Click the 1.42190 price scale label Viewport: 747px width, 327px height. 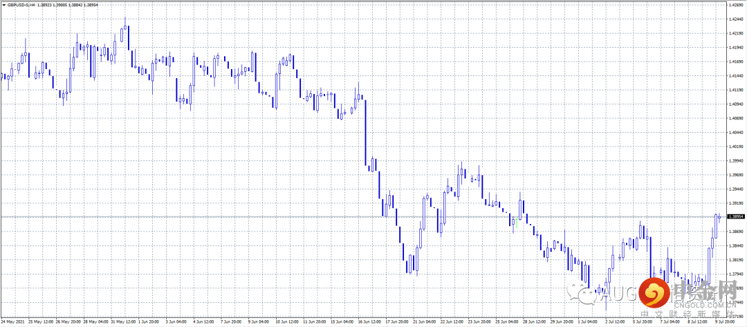click(x=735, y=33)
